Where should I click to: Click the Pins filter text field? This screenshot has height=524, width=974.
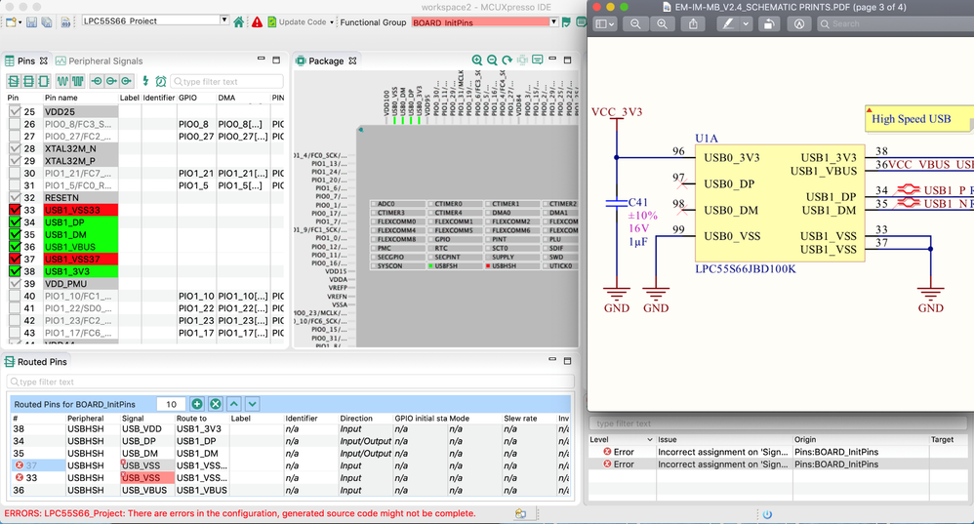pyautogui.click(x=226, y=81)
